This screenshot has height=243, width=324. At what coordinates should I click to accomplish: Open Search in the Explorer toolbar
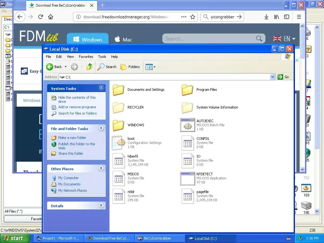point(107,67)
